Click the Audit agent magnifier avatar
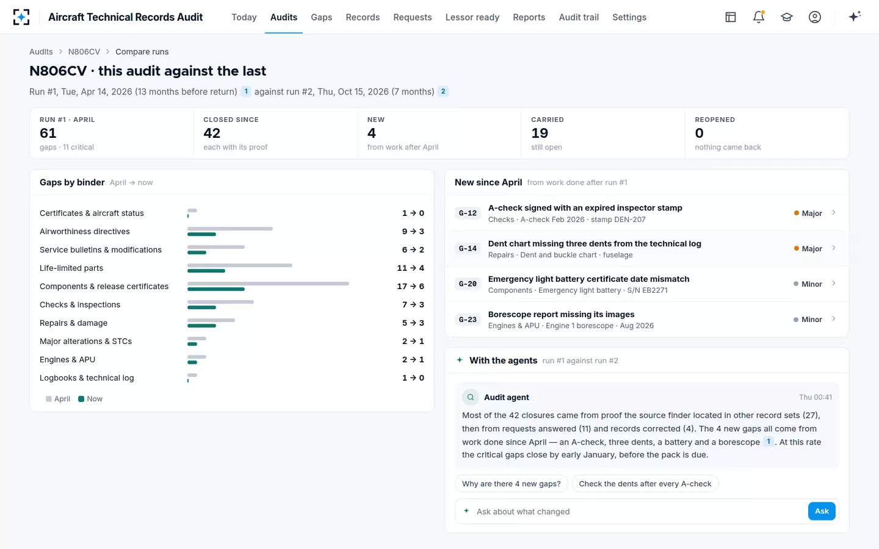The image size is (879, 549). pyautogui.click(x=471, y=397)
